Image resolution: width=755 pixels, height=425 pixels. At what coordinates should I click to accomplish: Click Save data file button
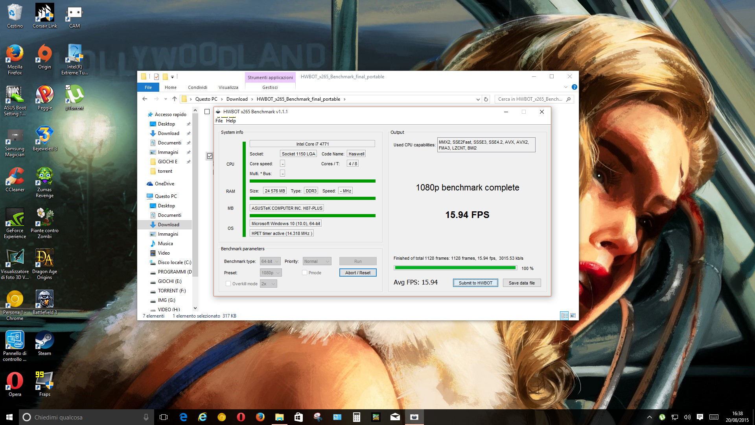(x=522, y=283)
